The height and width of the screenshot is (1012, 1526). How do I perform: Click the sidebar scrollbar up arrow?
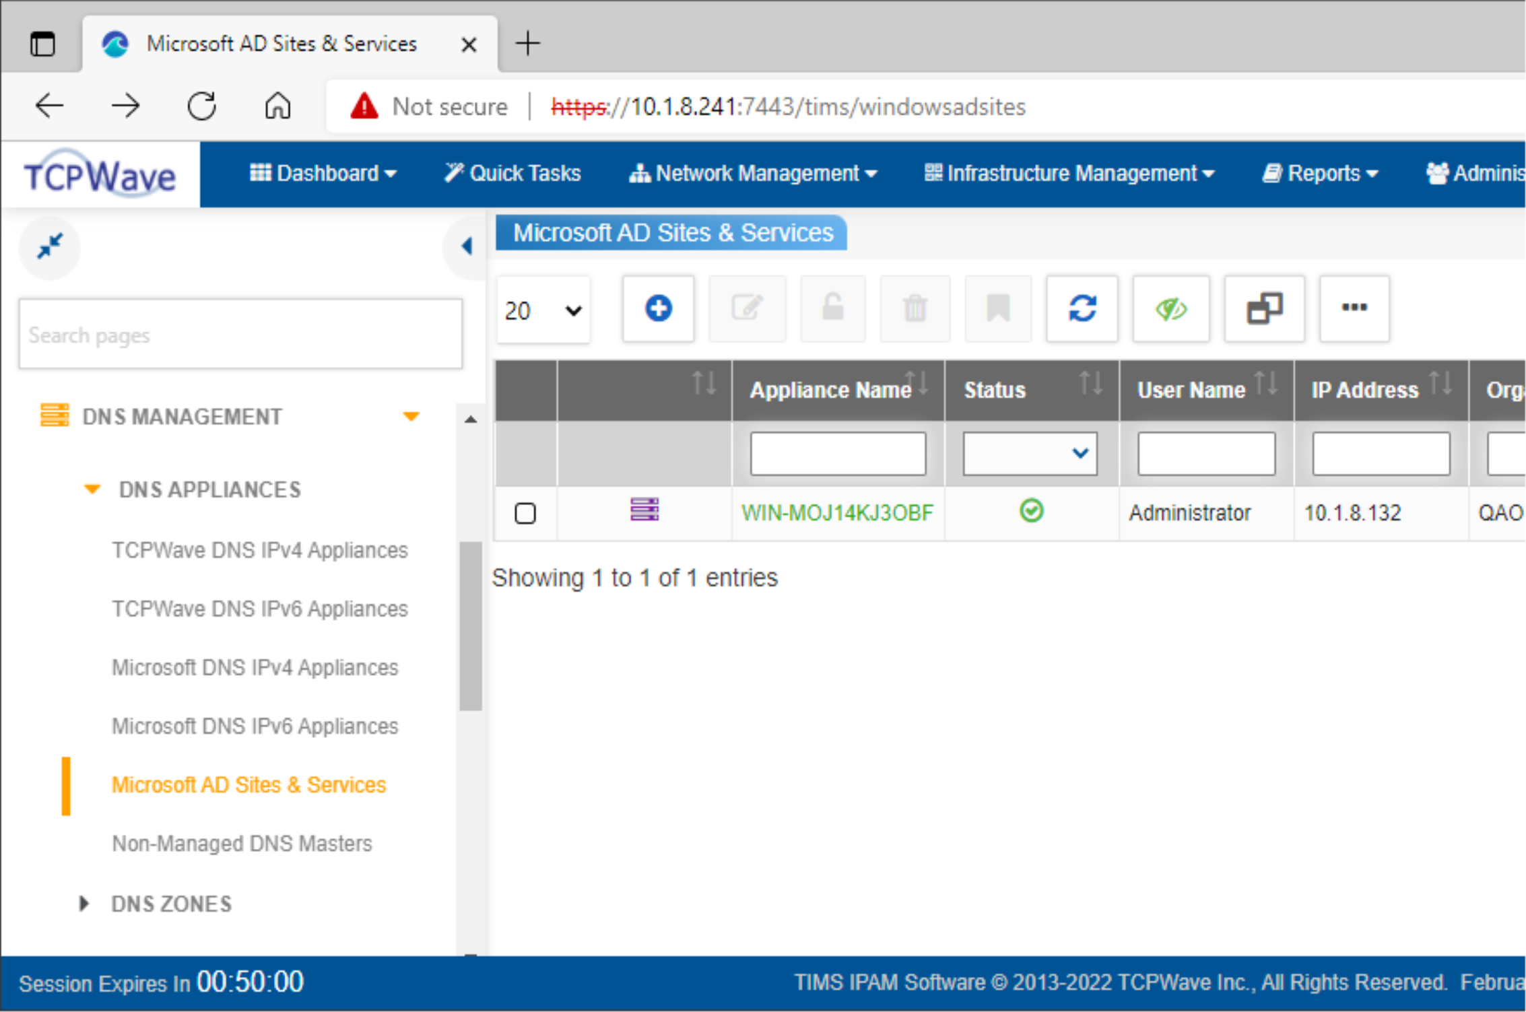(471, 419)
